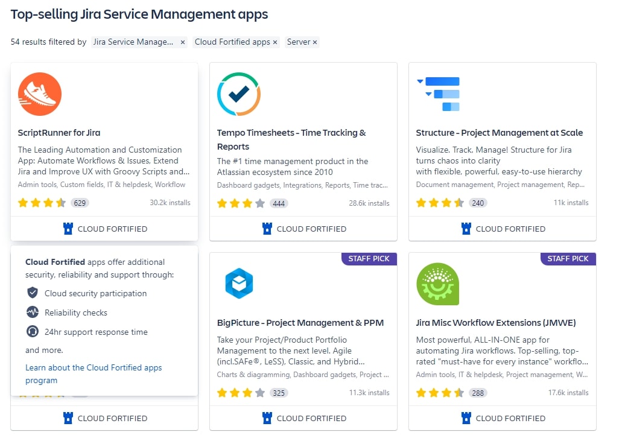625x438 pixels.
Task: Open the Tempo Timesheets checkmark logo
Action: pyautogui.click(x=239, y=94)
